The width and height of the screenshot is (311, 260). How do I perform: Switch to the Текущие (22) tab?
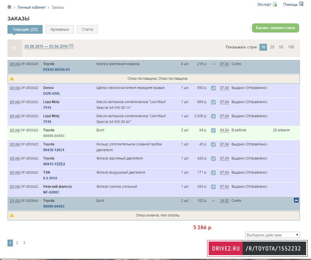tap(25, 29)
